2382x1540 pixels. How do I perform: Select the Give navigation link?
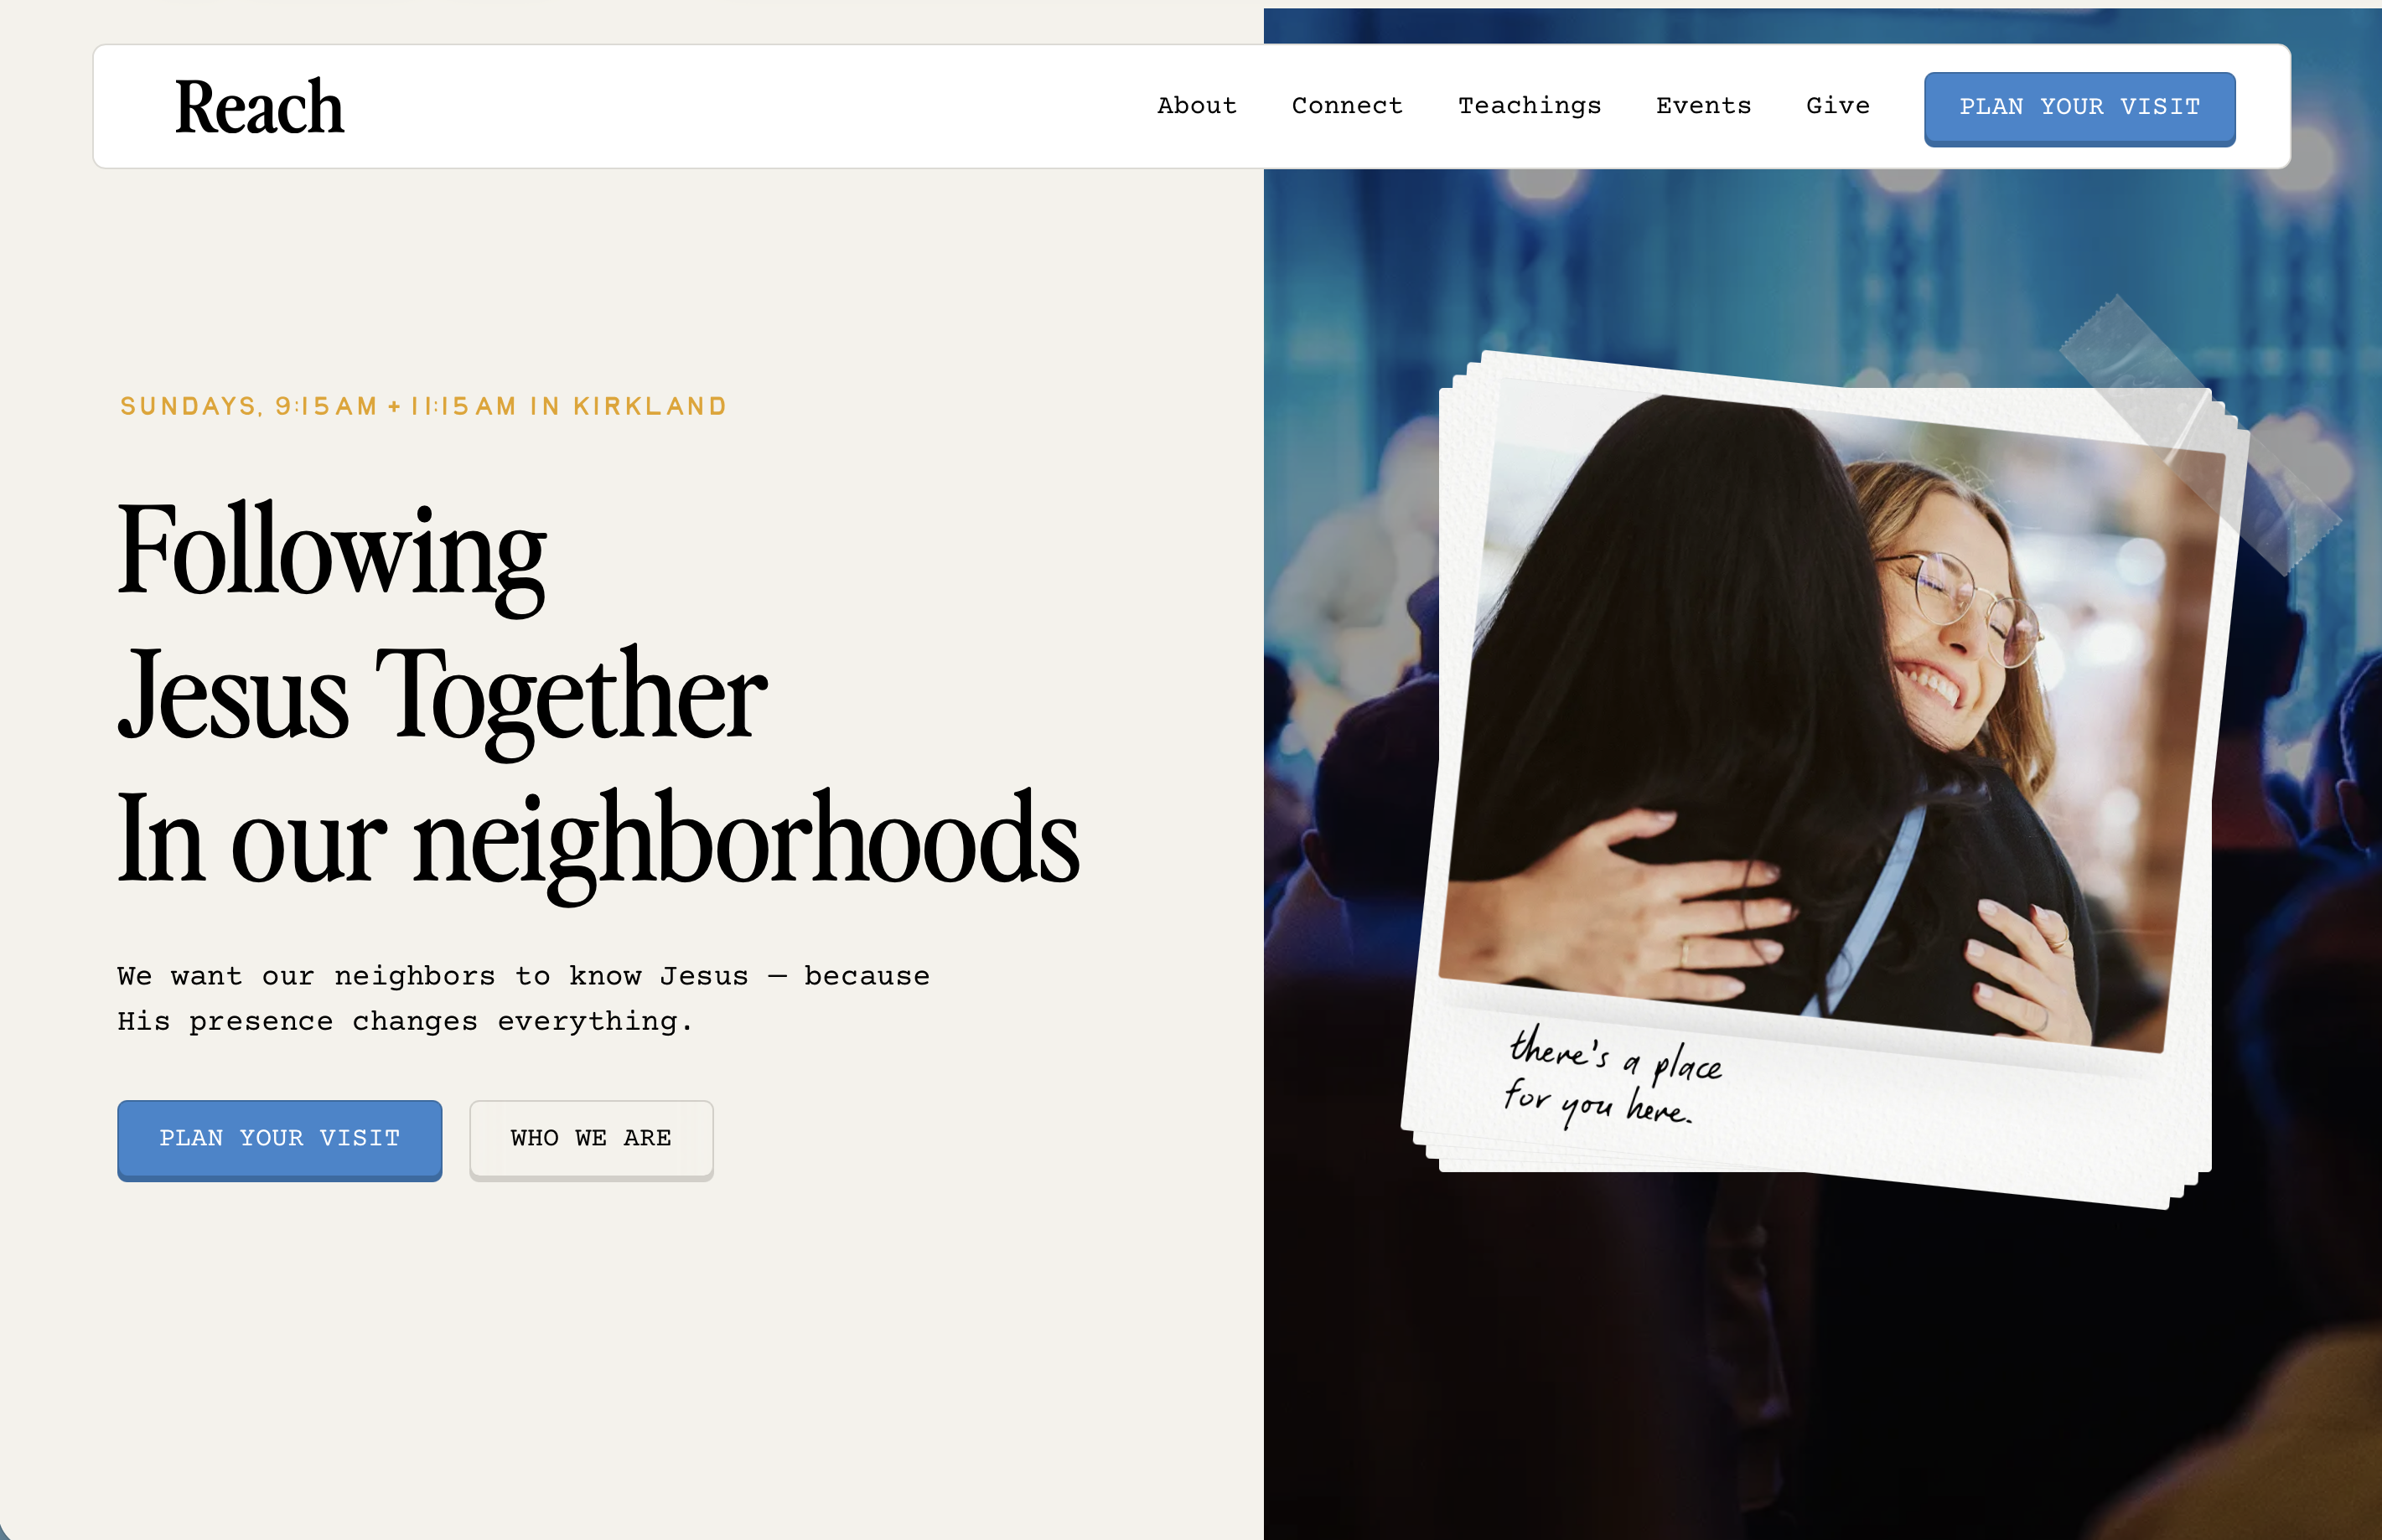pyautogui.click(x=1836, y=106)
